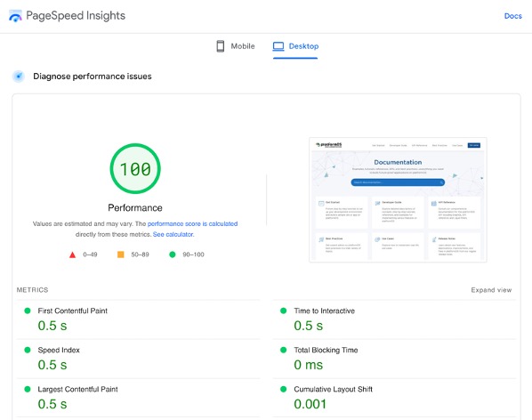Click the green circle 90–100 legend icon
This screenshot has height=420, width=532.
[173, 254]
